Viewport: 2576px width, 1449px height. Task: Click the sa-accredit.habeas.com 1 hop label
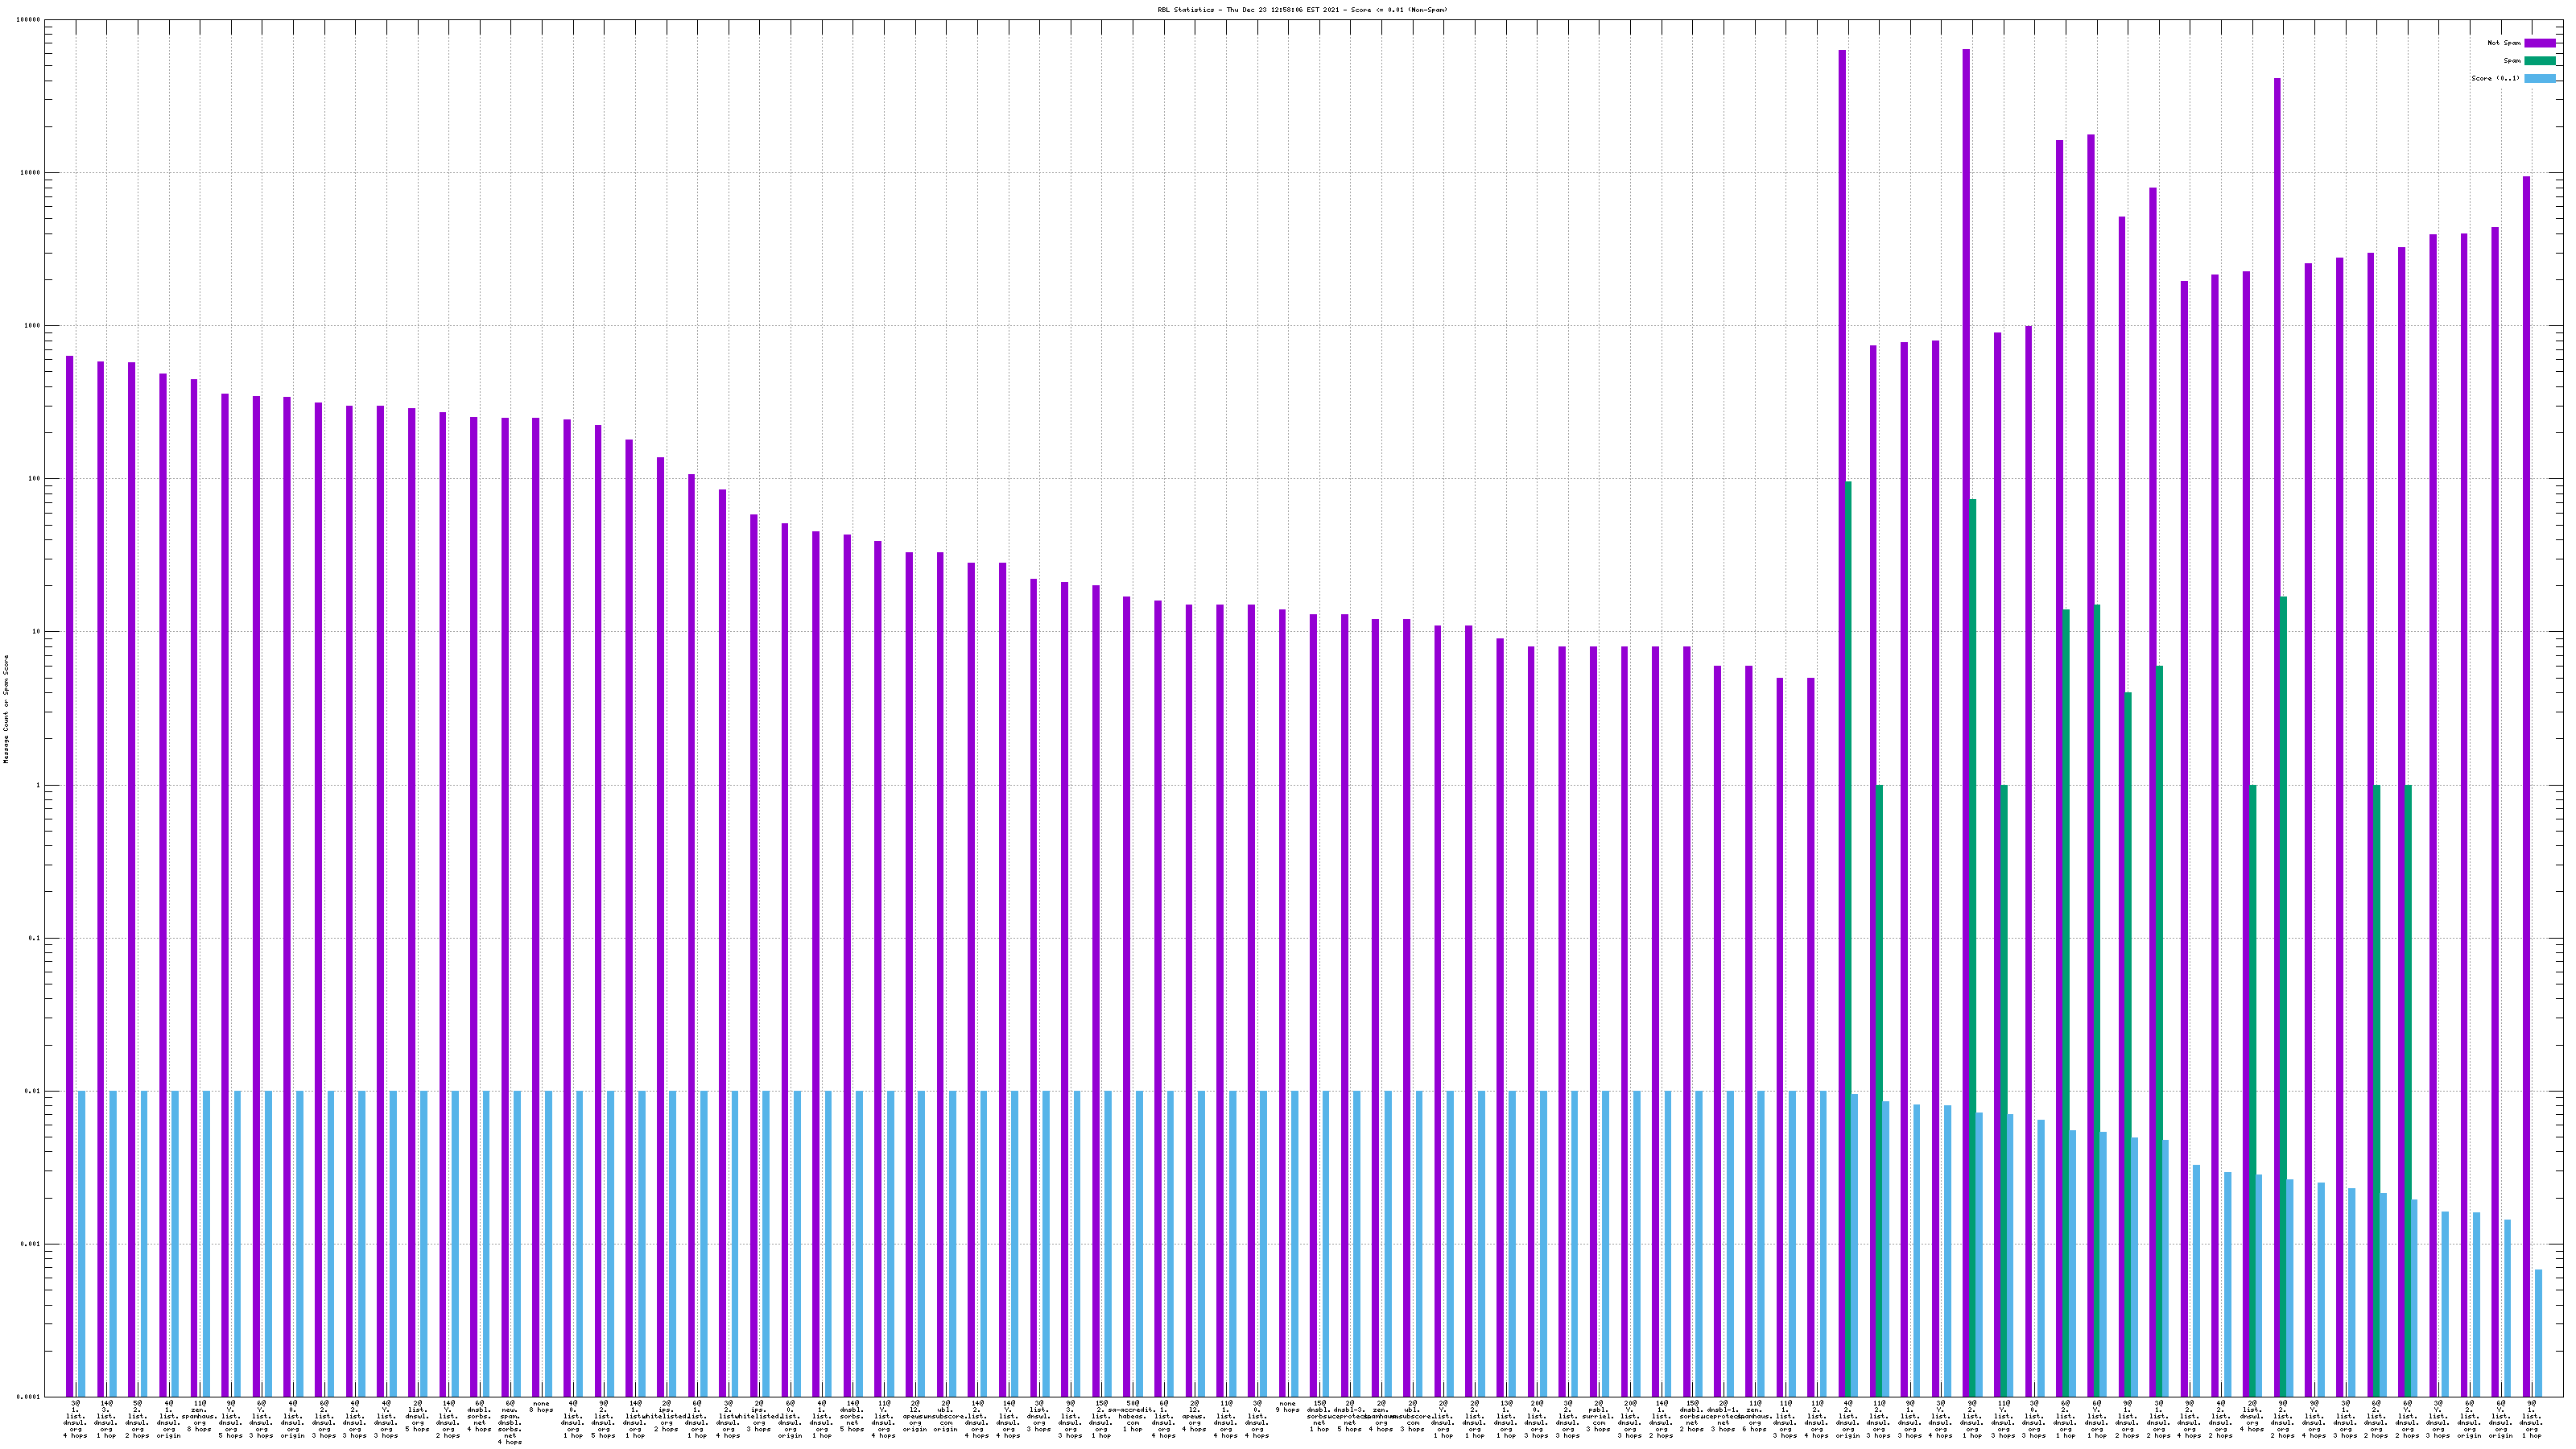click(1132, 1416)
